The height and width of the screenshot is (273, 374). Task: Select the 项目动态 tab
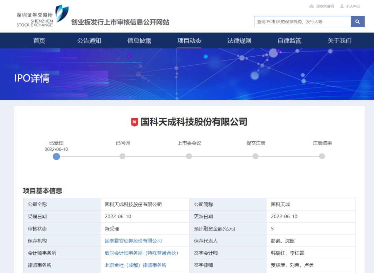189,41
